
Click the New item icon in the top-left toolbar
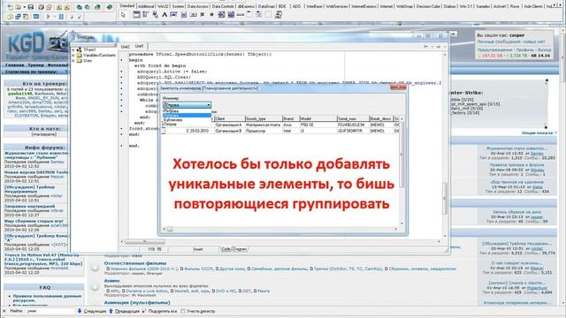click(x=11, y=7)
